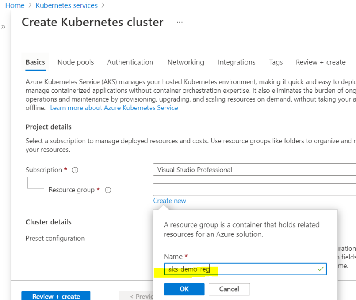Screen dimensions: 356x300
Task: Click the Resource group info icon
Action: (x=108, y=190)
